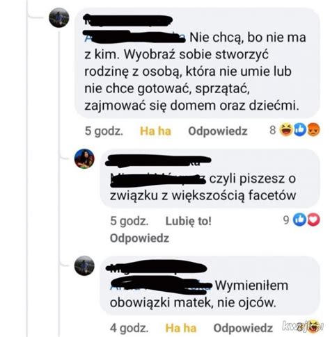Toggle the "Ha ha" reaction under last comment
This screenshot has width=330, height=337.
click(180, 328)
